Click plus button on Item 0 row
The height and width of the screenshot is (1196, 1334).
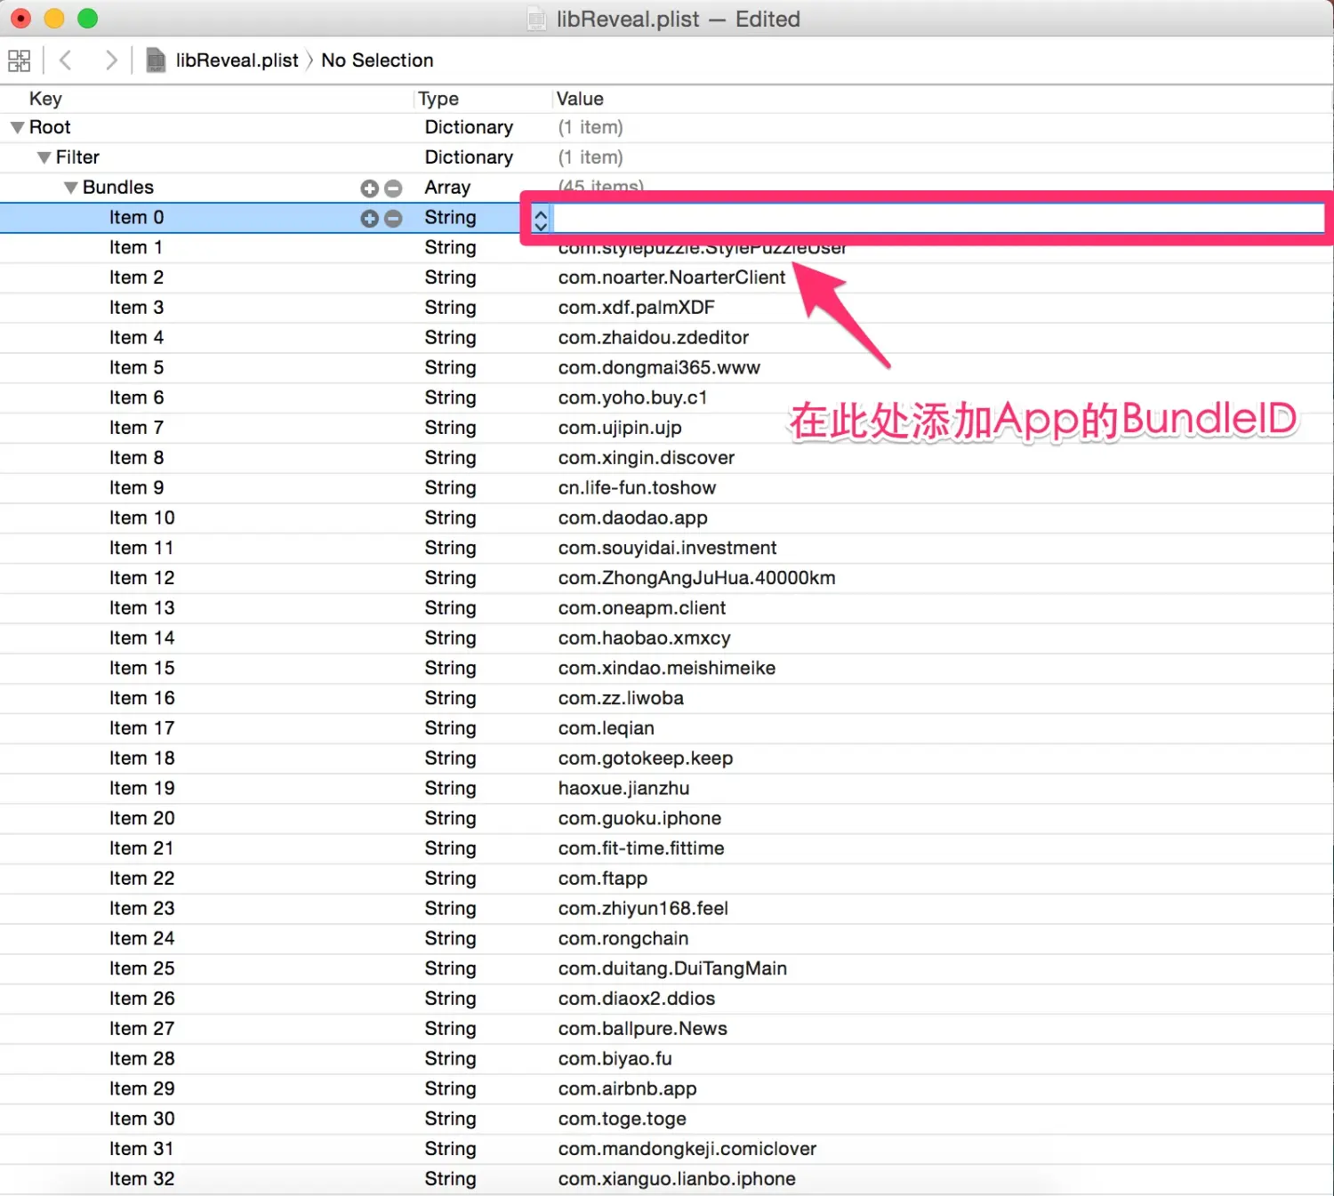pos(370,219)
